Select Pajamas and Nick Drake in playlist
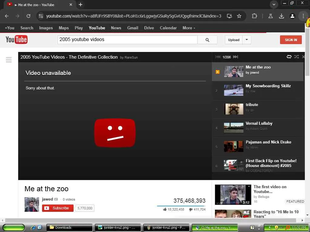Image resolution: width=310 pixels, height=232 pixels. (x=258, y=147)
